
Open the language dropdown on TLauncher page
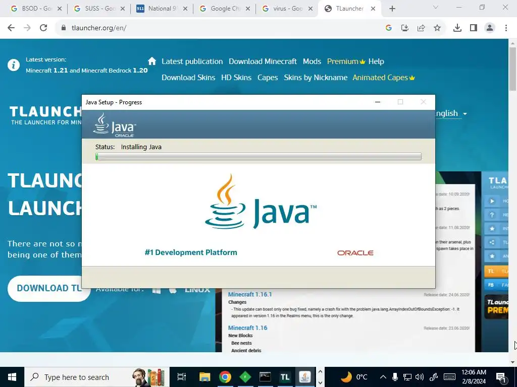(450, 113)
